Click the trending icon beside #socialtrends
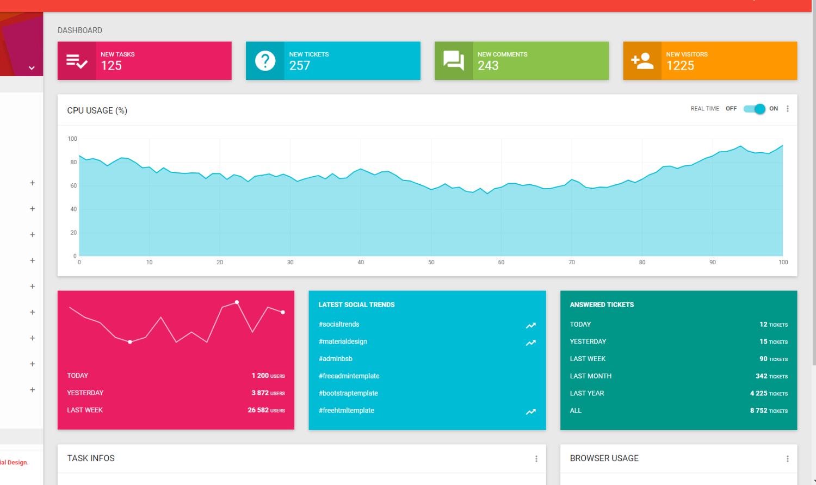This screenshot has height=485, width=816. tap(530, 325)
